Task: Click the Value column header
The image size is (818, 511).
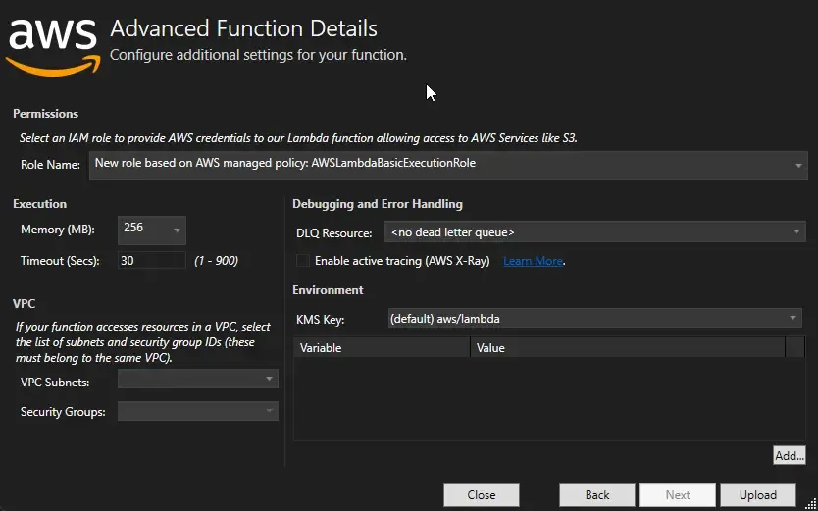Action: tap(628, 347)
